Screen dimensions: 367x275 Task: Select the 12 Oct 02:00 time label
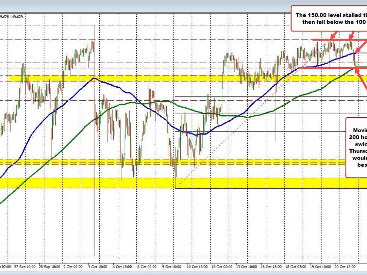coord(222,267)
